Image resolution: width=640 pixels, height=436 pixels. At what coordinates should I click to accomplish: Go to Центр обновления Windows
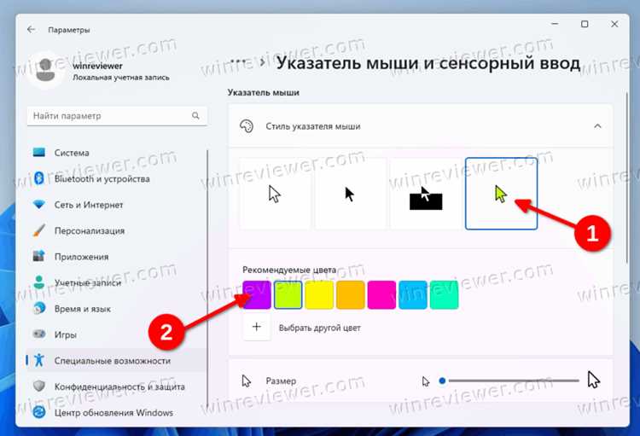tap(118, 412)
